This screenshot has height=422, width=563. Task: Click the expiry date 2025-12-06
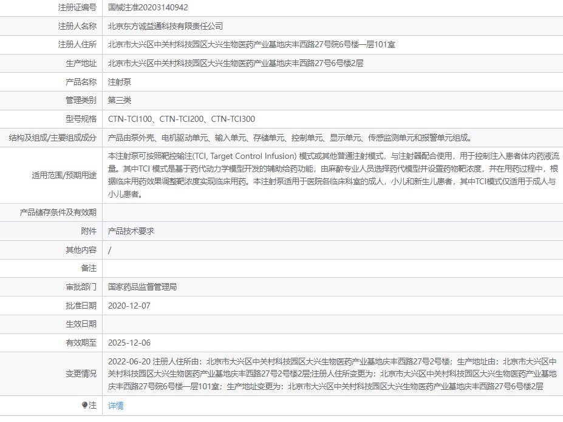129,343
